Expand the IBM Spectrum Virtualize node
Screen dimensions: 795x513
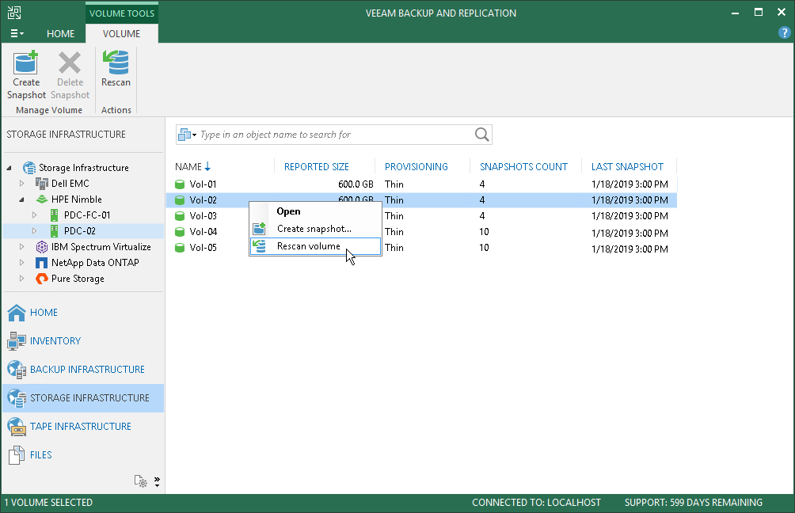point(21,247)
